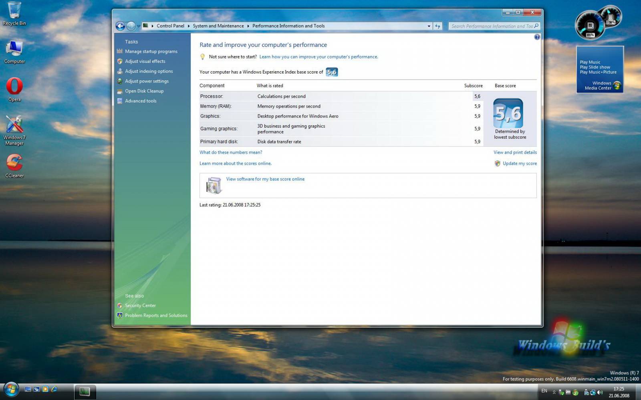Click the Advanced tools icon
The image size is (641, 400).
click(x=119, y=101)
